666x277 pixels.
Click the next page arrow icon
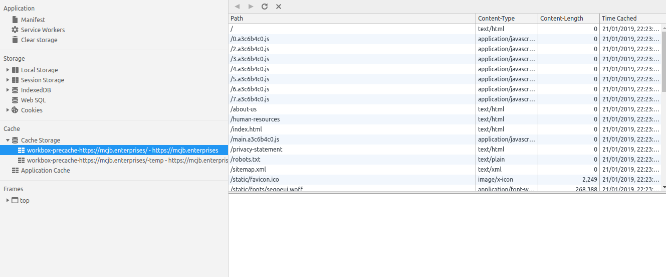(x=251, y=7)
